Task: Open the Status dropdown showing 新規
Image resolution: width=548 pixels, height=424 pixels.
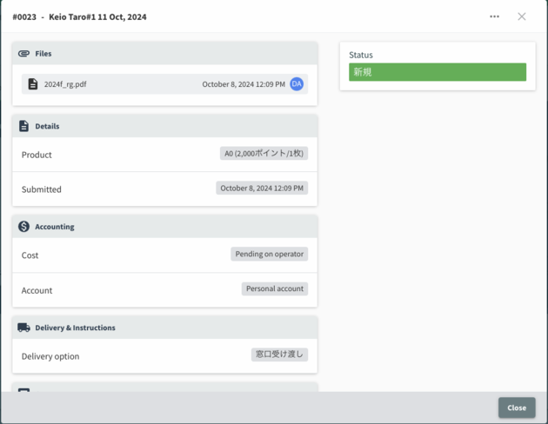Action: pos(438,72)
